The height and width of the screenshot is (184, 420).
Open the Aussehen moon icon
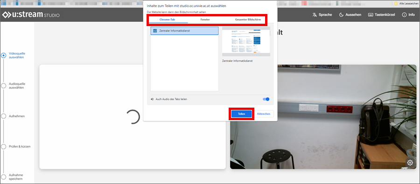coord(341,15)
